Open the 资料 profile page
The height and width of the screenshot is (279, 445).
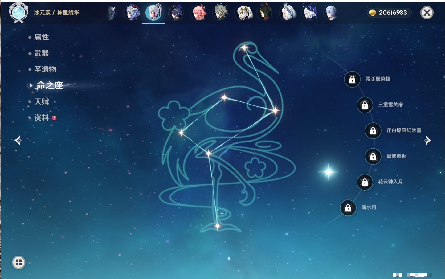tap(41, 117)
